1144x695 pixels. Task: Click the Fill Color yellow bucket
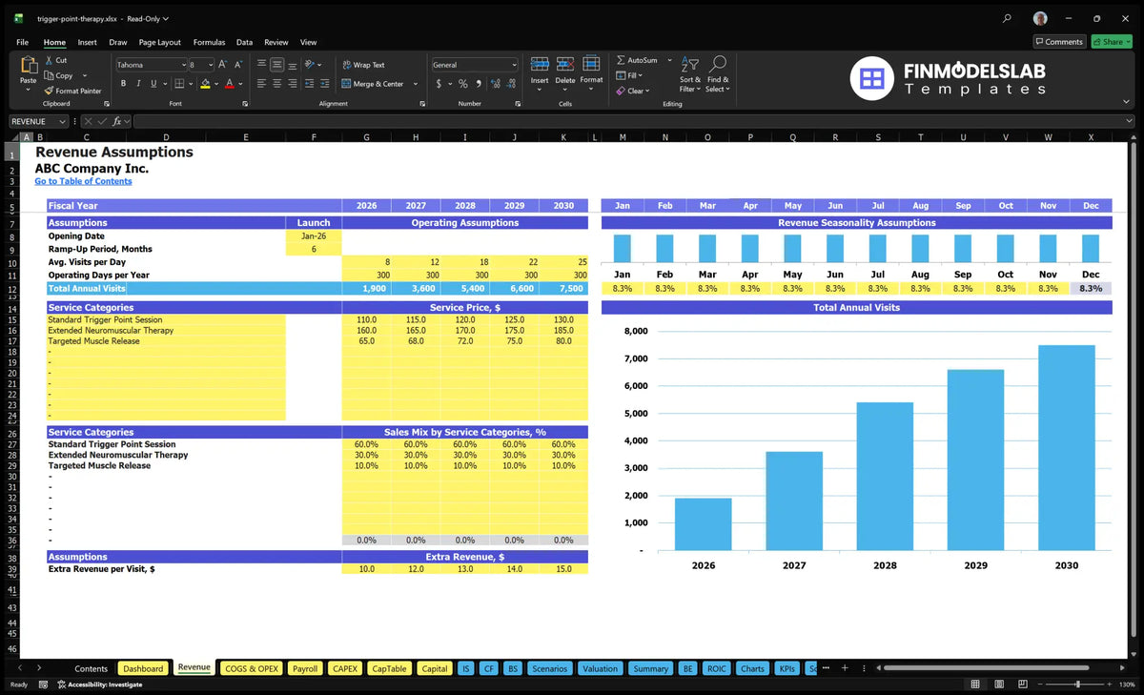click(205, 84)
